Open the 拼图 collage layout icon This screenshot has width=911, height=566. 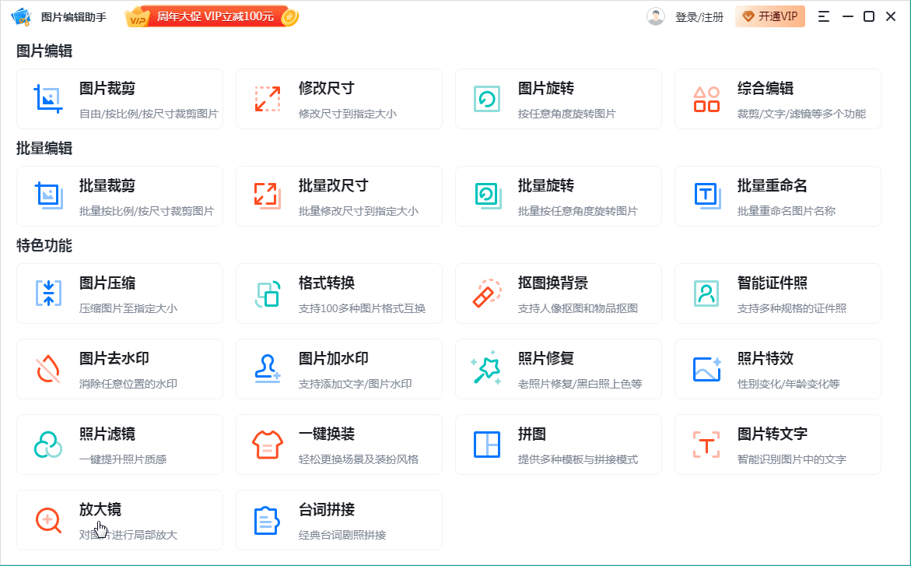(x=487, y=445)
